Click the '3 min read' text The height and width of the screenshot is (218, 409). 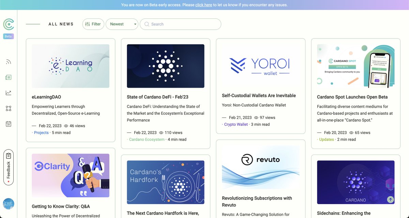pos(260,124)
